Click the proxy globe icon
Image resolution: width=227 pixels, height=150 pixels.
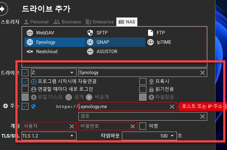coord(151,82)
